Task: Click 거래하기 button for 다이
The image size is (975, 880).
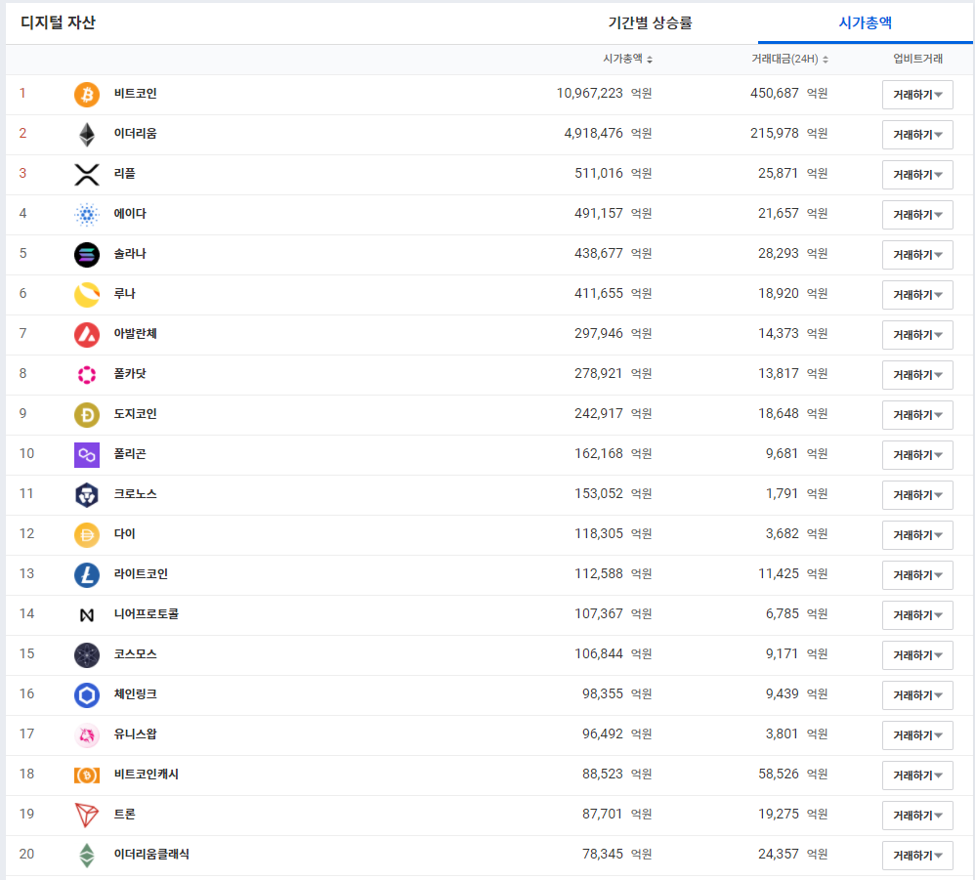Action: 917,535
